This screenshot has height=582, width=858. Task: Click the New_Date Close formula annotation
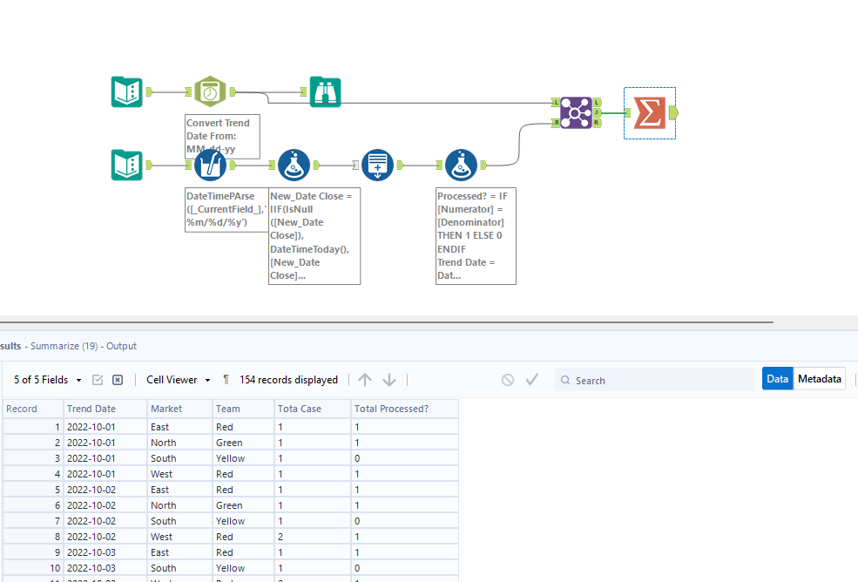click(x=314, y=236)
